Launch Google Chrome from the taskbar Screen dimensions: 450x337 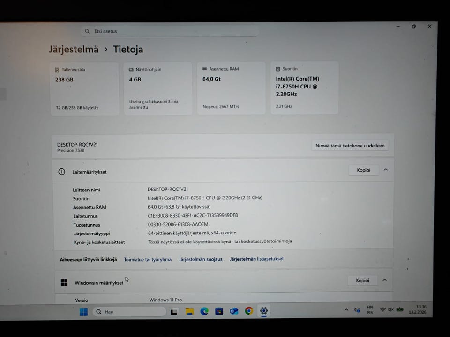click(249, 311)
